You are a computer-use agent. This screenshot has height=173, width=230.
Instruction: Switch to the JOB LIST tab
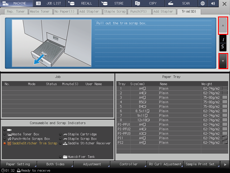(50, 3)
